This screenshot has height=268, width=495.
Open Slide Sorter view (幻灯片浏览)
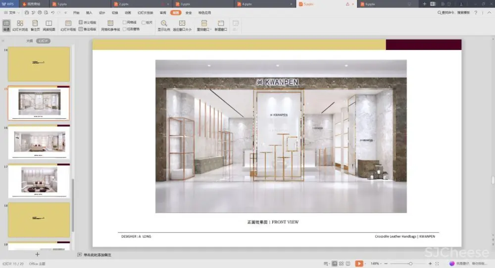pos(20,25)
